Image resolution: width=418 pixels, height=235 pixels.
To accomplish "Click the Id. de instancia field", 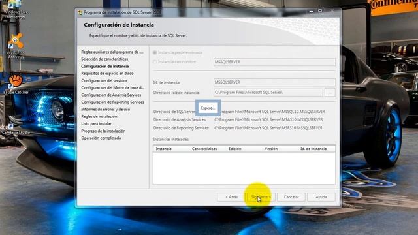I will click(x=274, y=82).
